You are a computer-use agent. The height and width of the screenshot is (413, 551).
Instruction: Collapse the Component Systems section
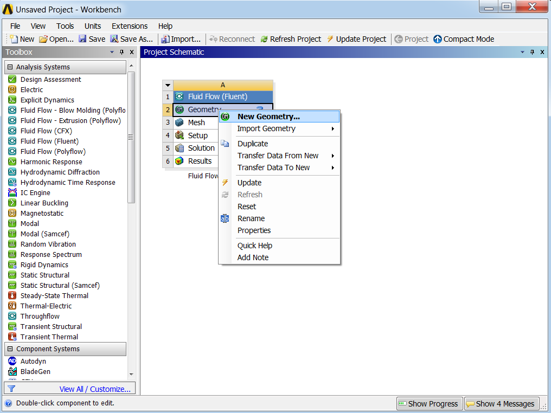10,349
